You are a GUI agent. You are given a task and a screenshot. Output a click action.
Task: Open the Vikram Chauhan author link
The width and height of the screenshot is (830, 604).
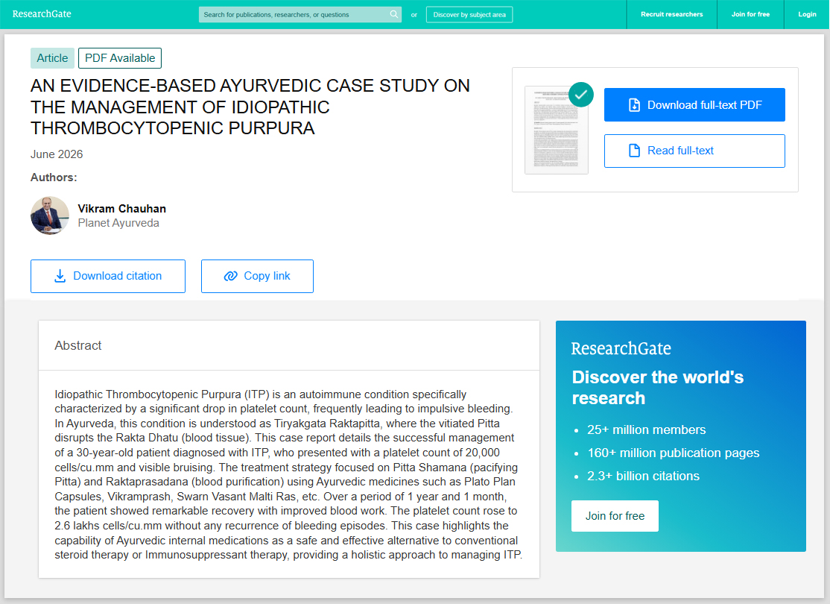121,209
